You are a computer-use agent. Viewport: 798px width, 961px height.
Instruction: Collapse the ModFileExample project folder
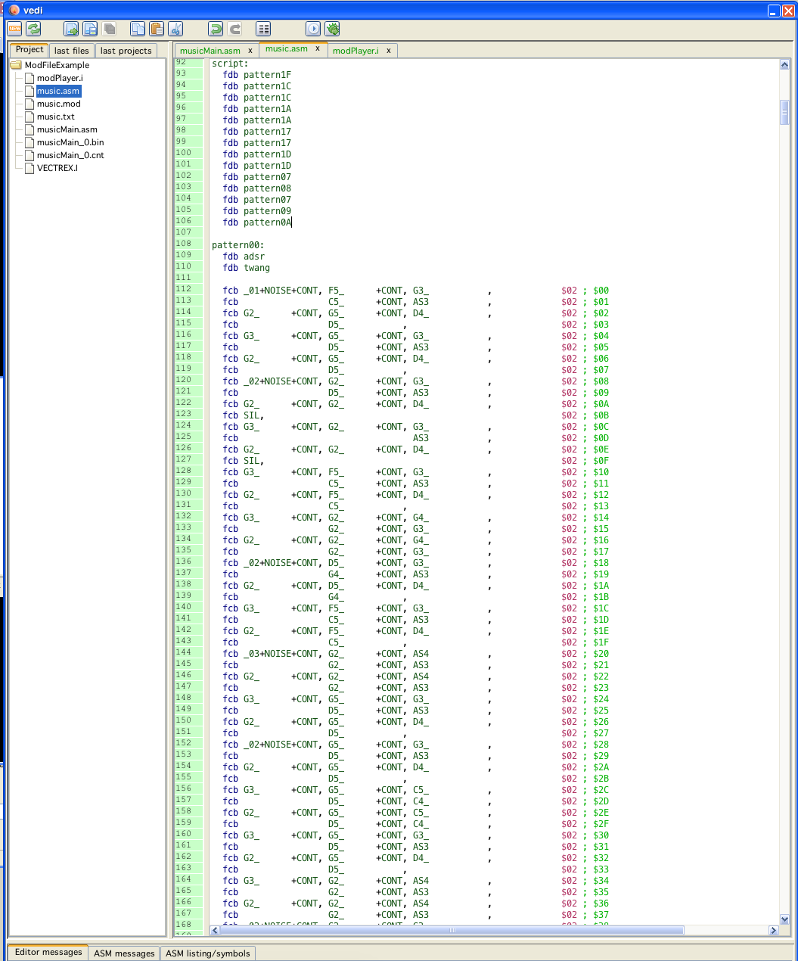tap(16, 65)
